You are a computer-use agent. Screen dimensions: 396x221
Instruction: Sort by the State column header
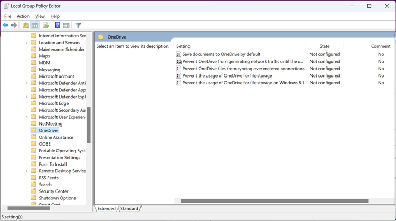(325, 46)
